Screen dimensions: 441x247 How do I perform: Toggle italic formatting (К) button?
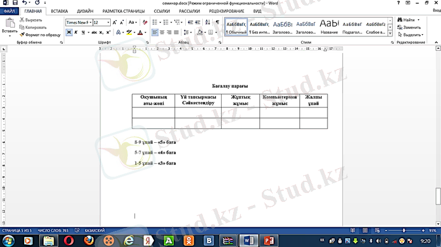click(x=76, y=33)
